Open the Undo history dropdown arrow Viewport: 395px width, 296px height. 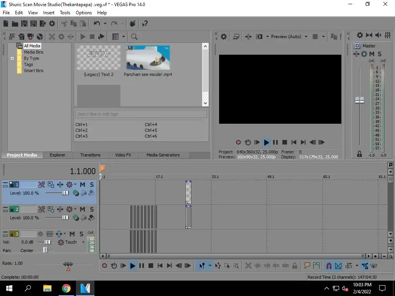[105, 24]
